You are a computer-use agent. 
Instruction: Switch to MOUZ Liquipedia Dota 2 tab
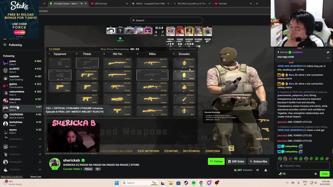(150, 4)
